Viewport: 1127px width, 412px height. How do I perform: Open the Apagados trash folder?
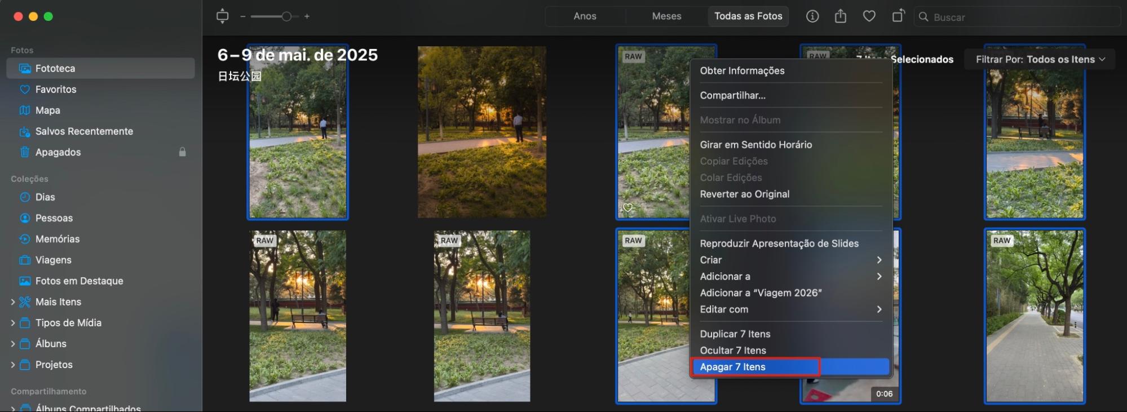click(x=58, y=152)
